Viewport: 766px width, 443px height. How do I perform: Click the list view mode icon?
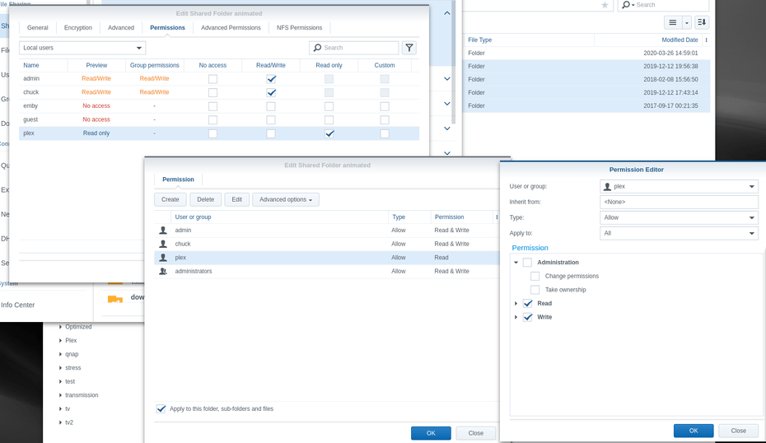[673, 22]
